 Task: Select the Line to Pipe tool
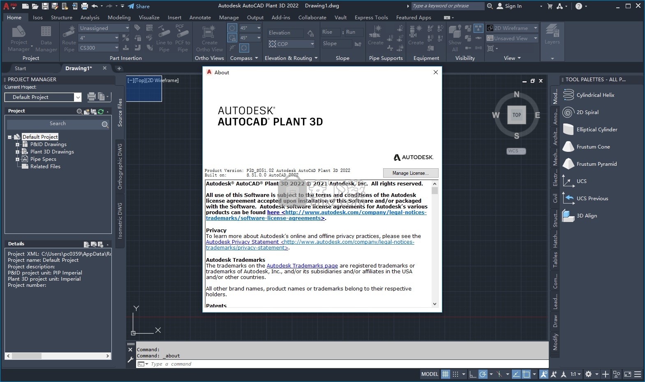click(164, 39)
